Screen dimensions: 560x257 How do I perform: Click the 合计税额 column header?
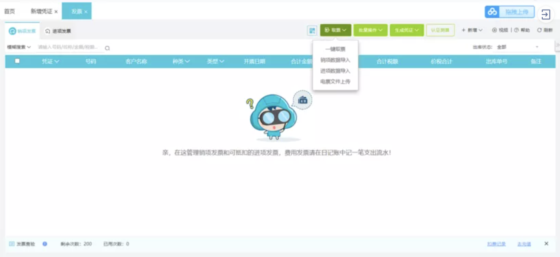click(x=387, y=61)
